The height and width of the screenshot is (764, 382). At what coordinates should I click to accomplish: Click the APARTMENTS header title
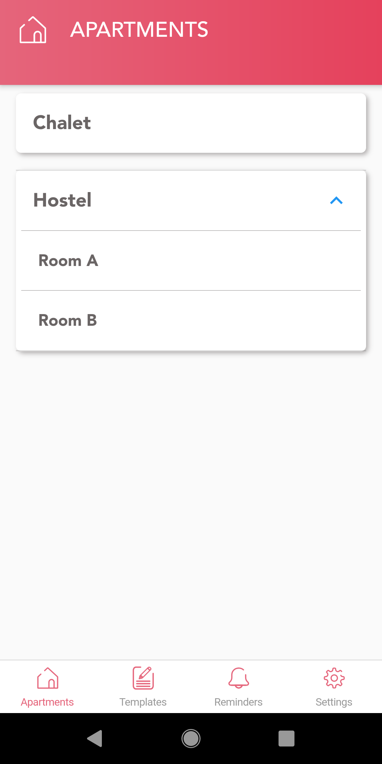(x=139, y=29)
